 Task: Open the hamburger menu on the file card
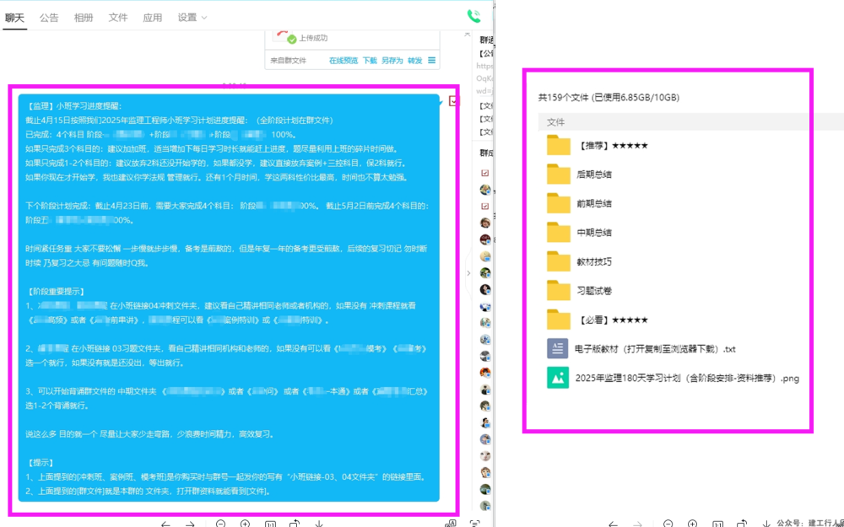[431, 60]
